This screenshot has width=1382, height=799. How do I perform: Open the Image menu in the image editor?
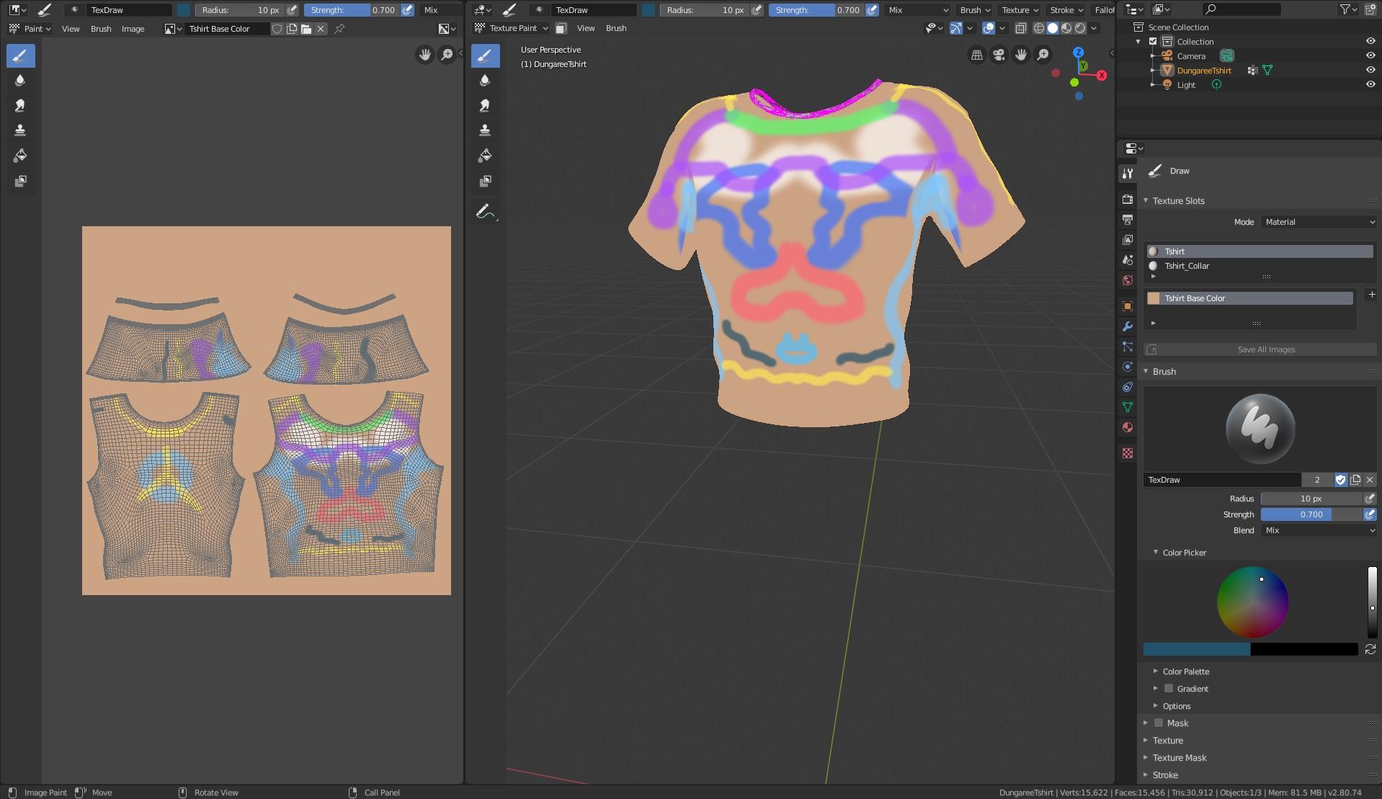(x=133, y=29)
